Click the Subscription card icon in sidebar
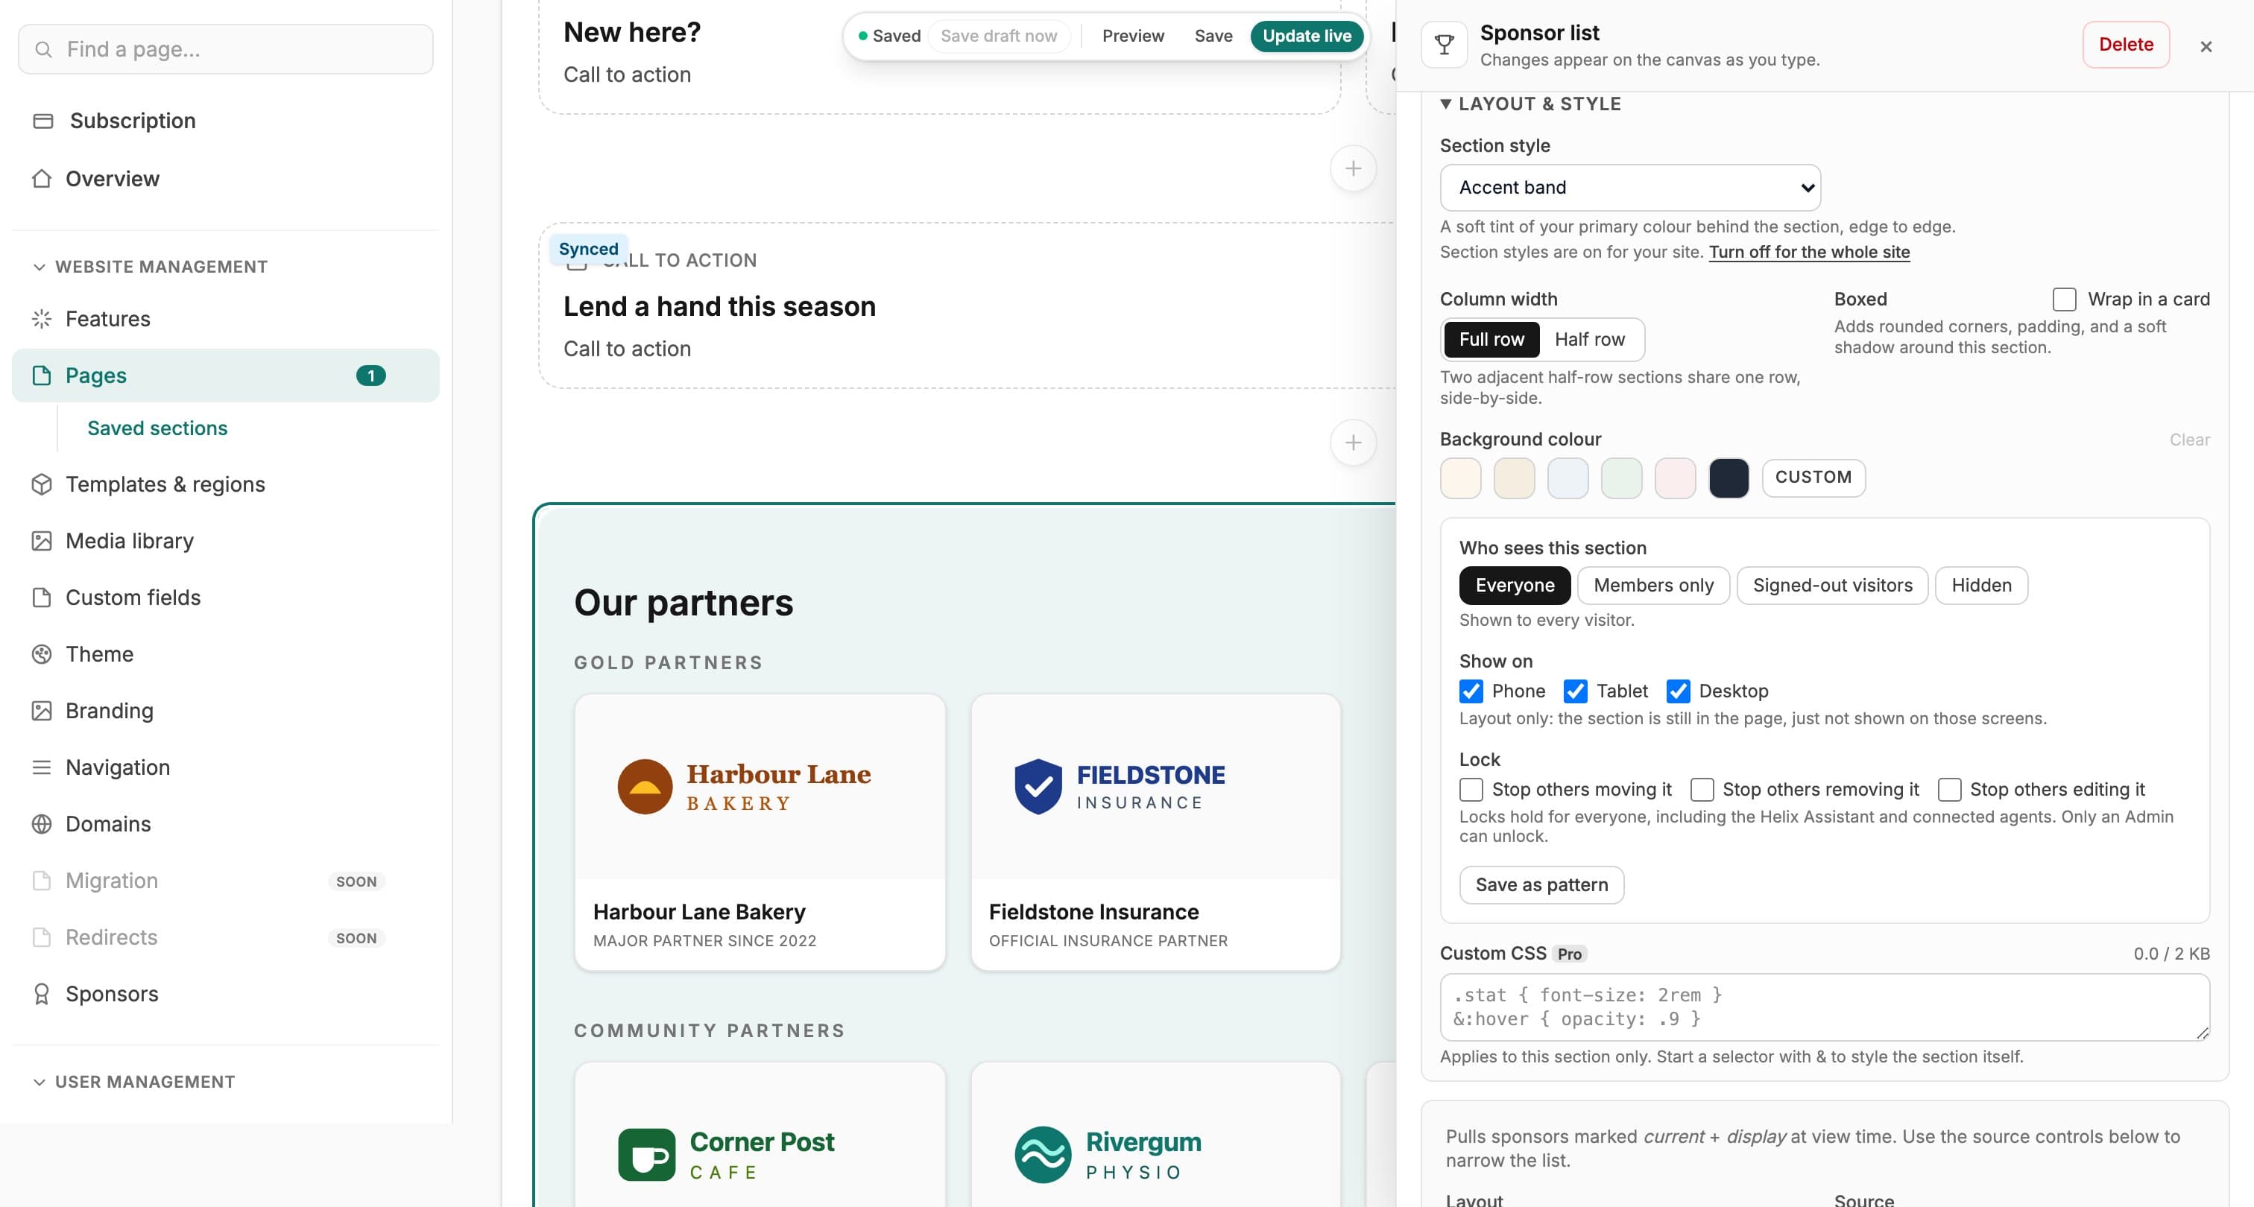The height and width of the screenshot is (1207, 2254). [x=42, y=121]
